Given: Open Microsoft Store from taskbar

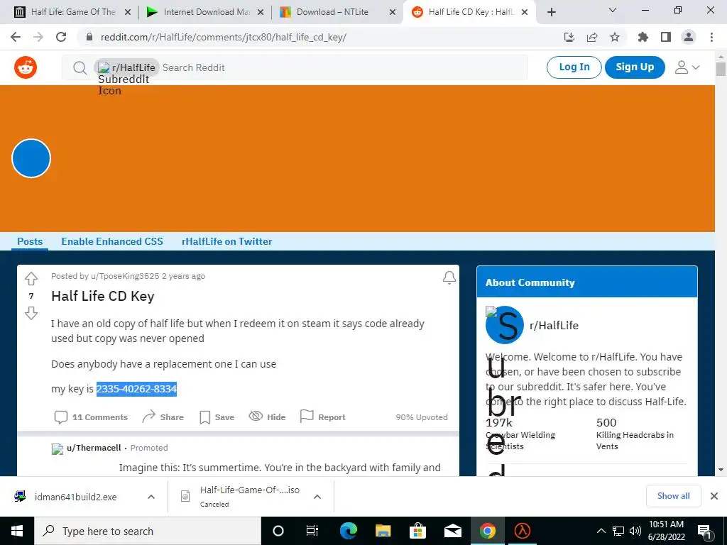Looking at the screenshot, I should pyautogui.click(x=417, y=531).
